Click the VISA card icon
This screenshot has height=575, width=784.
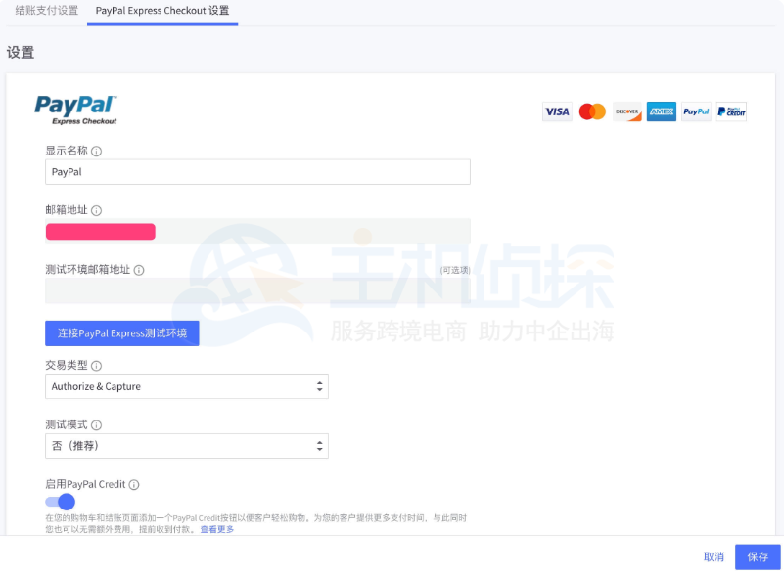point(557,111)
